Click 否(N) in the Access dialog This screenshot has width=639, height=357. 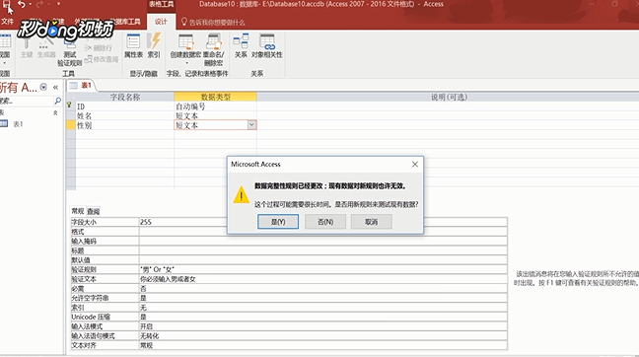[x=325, y=222]
